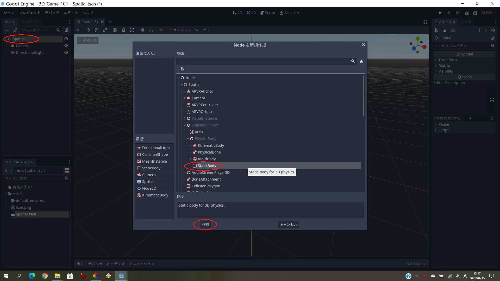500x281 pixels.
Task: Select the Rotate mode tool
Action: (97, 30)
